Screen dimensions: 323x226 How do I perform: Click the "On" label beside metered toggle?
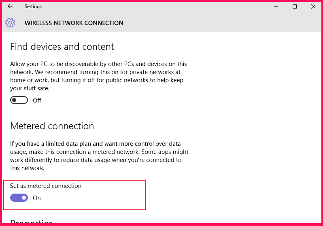[37, 198]
